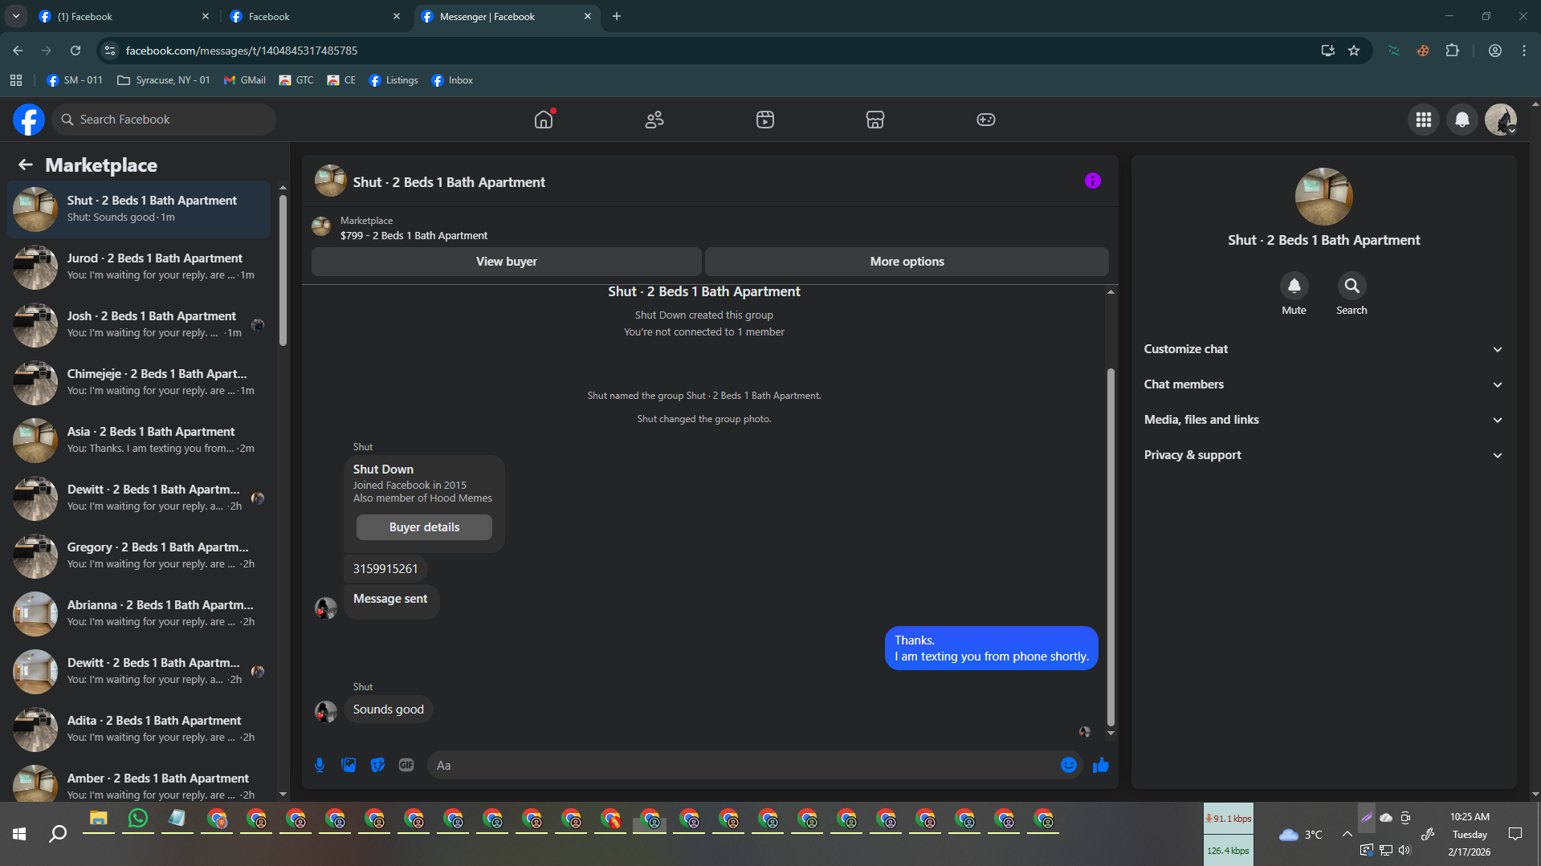Open the Windows Start menu
This screenshot has width=1541, height=866.
19,834
